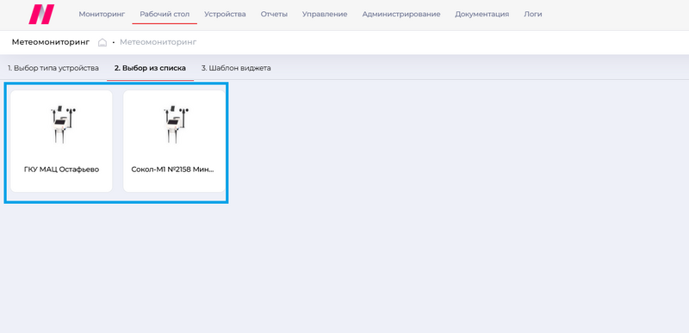Select the 2. Выбор из списка tab
689x333 pixels.
point(150,68)
